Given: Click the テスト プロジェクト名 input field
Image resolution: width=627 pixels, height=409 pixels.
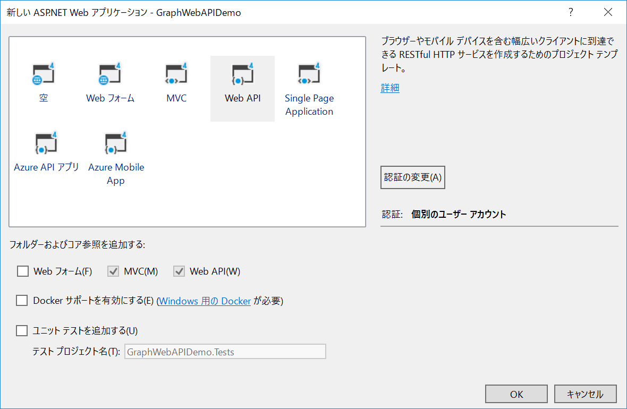Looking at the screenshot, I should 225,351.
